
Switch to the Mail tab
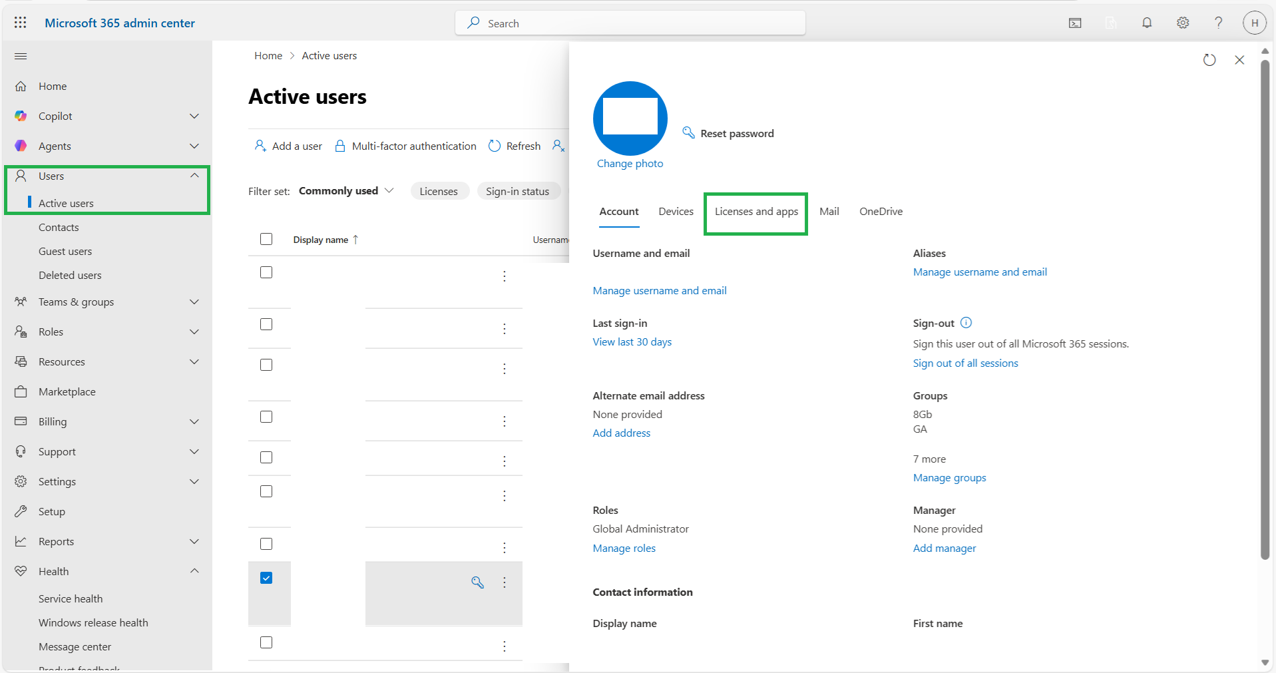pos(829,212)
